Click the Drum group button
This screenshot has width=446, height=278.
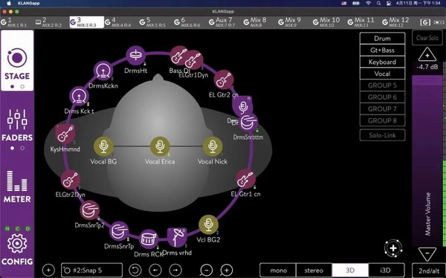tap(382, 39)
